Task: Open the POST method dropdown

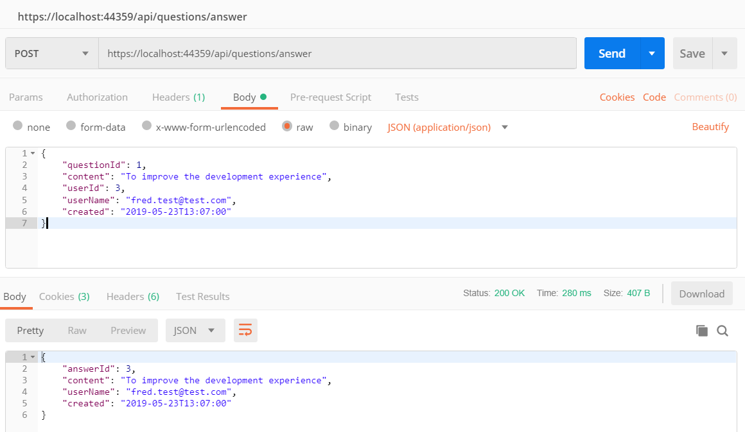Action: point(51,54)
